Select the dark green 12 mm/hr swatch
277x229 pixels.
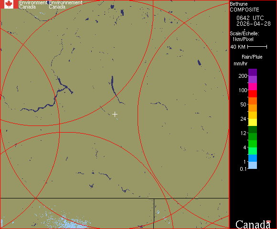(253, 129)
